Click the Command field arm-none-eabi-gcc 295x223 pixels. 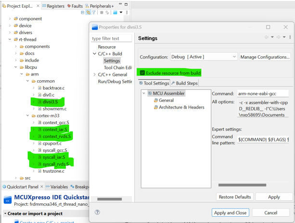click(x=263, y=94)
